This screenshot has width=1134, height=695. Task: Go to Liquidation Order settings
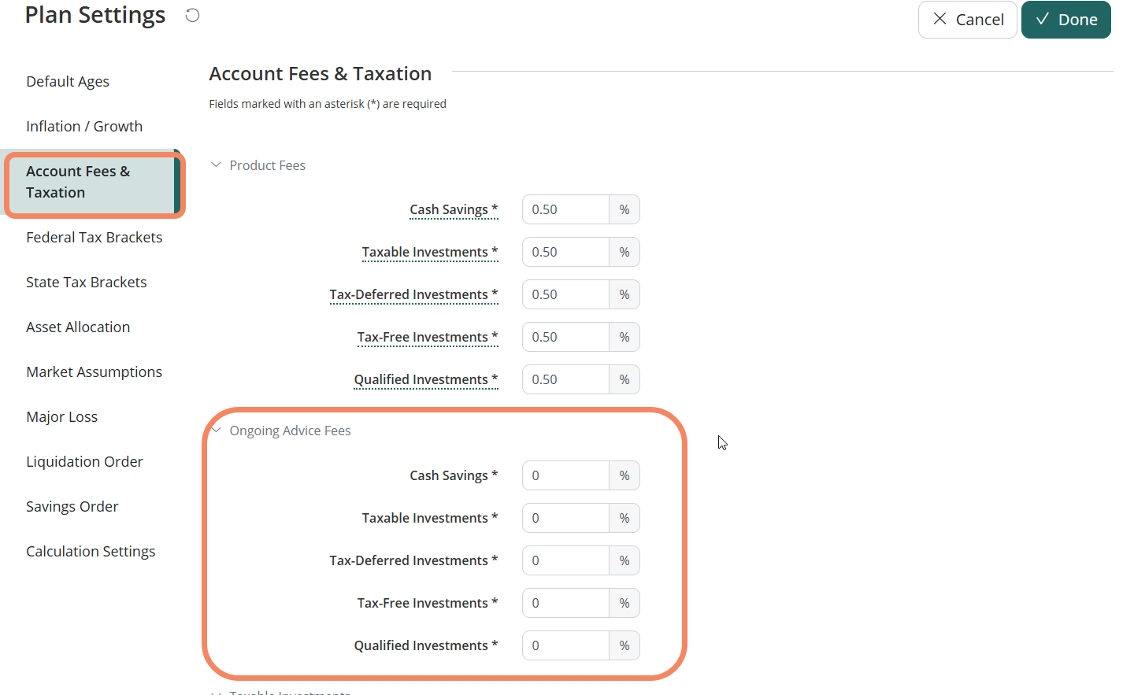85,462
